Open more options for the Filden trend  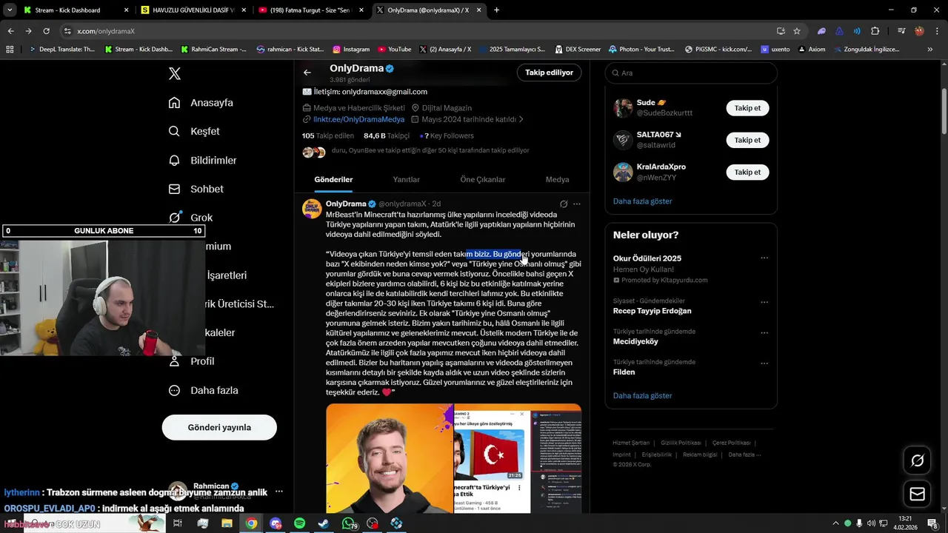tap(764, 363)
